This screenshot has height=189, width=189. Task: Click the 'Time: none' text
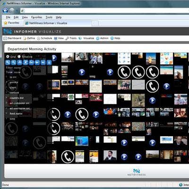(13, 72)
